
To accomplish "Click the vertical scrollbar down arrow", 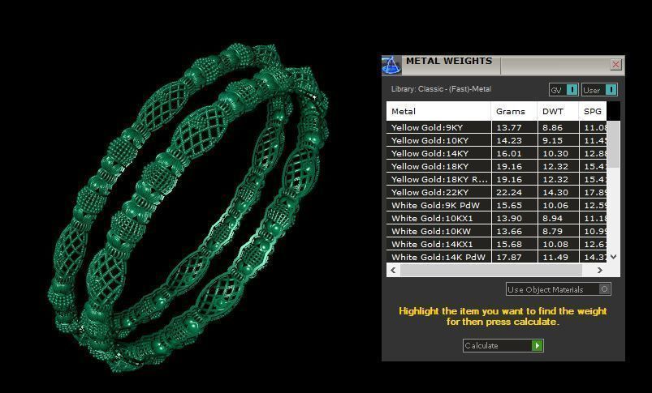I will (613, 257).
